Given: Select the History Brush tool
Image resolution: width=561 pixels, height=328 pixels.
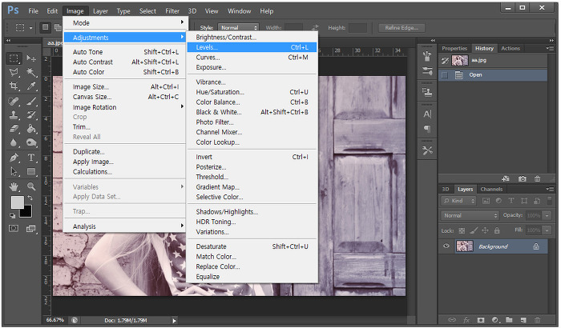Looking at the screenshot, I should [x=31, y=115].
